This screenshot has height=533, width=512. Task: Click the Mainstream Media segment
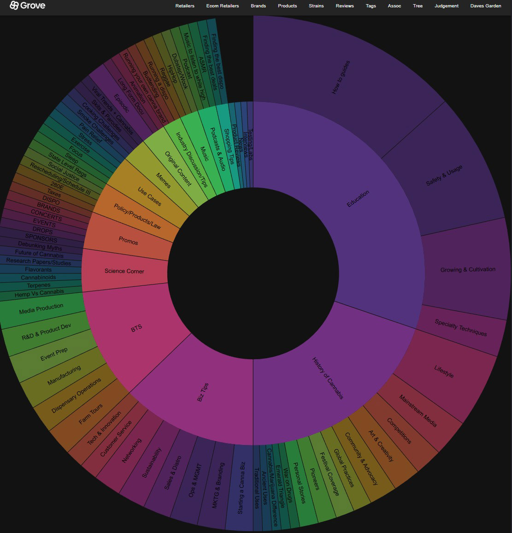click(x=418, y=411)
